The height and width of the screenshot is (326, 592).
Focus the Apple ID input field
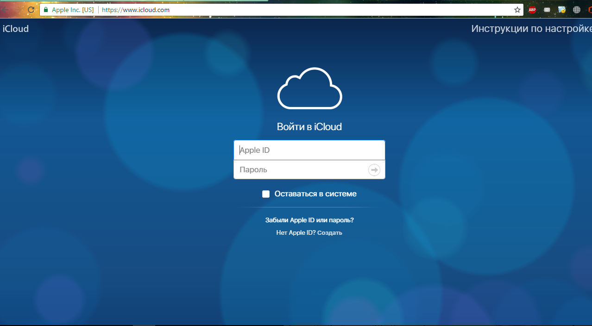tap(309, 150)
